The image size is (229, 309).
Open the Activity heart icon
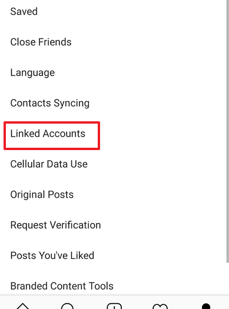(160, 307)
